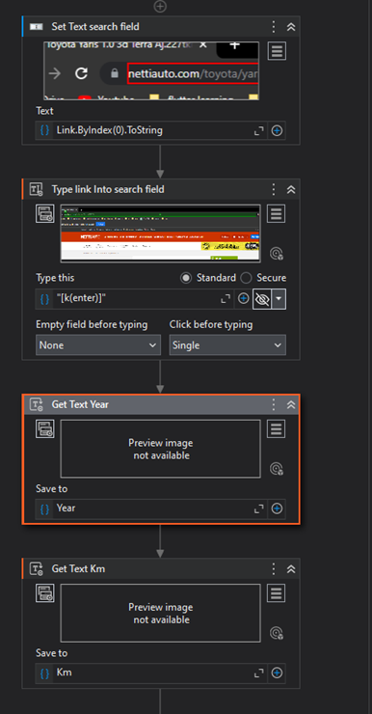Screen dimensions: 372x714
Task: Open Empty field before typing dropdown
Action: point(98,345)
